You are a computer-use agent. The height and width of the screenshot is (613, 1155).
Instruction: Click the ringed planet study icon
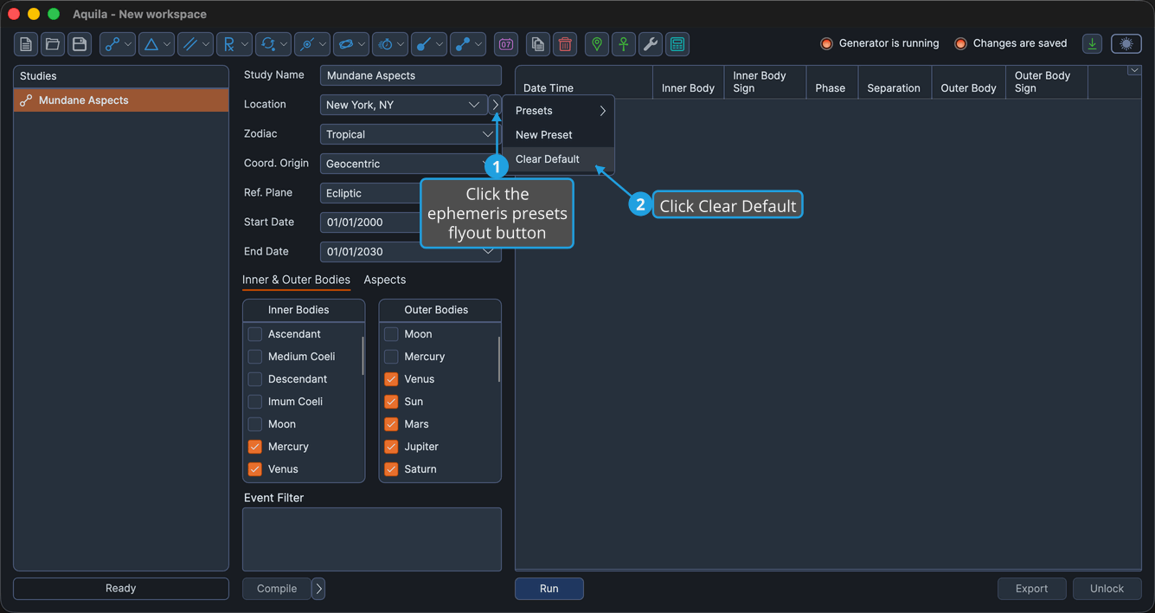coord(346,44)
